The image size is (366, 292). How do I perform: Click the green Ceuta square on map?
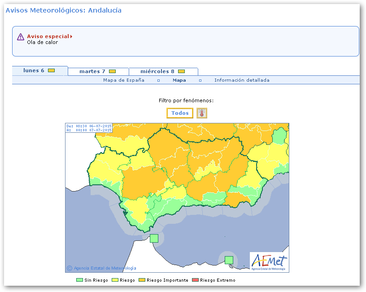pyautogui.click(x=154, y=238)
